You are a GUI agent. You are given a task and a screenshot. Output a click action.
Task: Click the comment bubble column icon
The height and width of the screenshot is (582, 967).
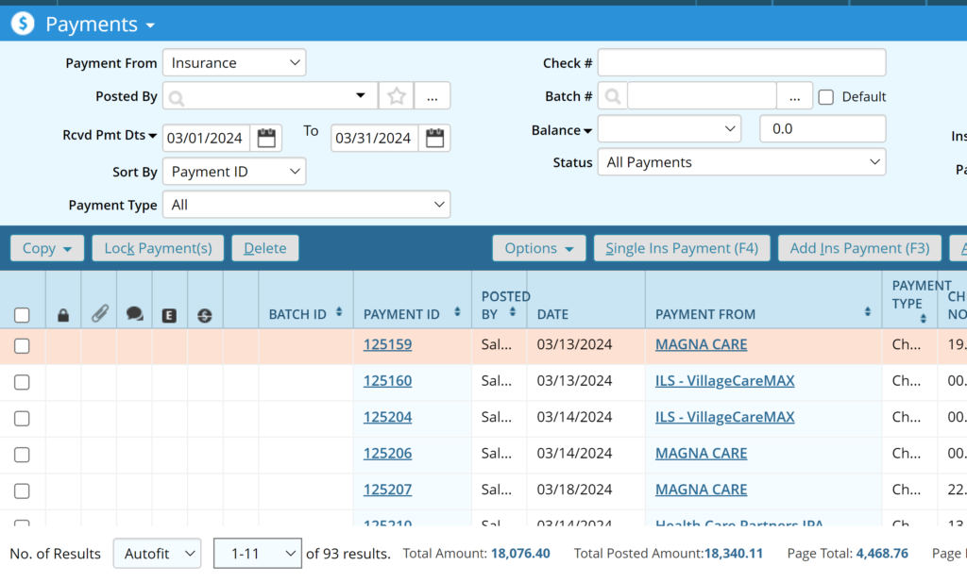pos(134,314)
